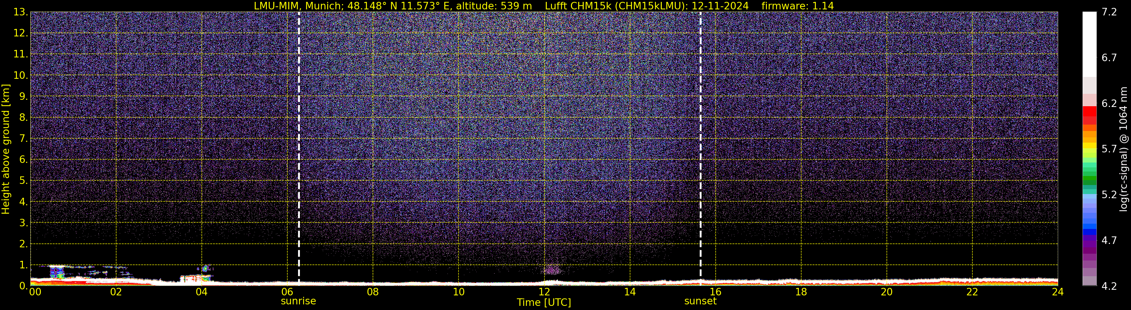Select the white top section of the colorbar

point(1089,44)
